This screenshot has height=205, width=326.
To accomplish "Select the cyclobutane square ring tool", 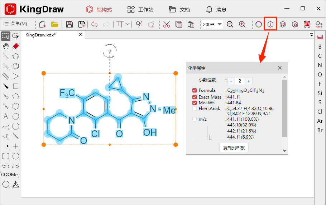I will 16,86.
